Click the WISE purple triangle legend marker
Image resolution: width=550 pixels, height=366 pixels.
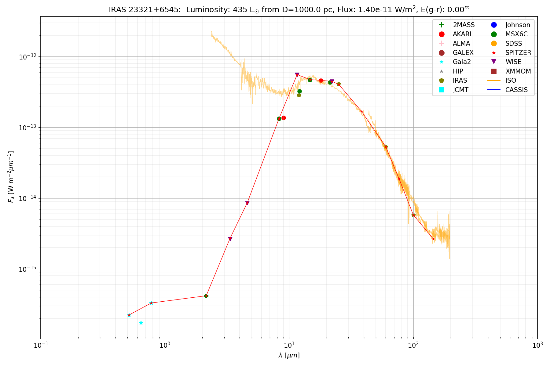tap(494, 62)
